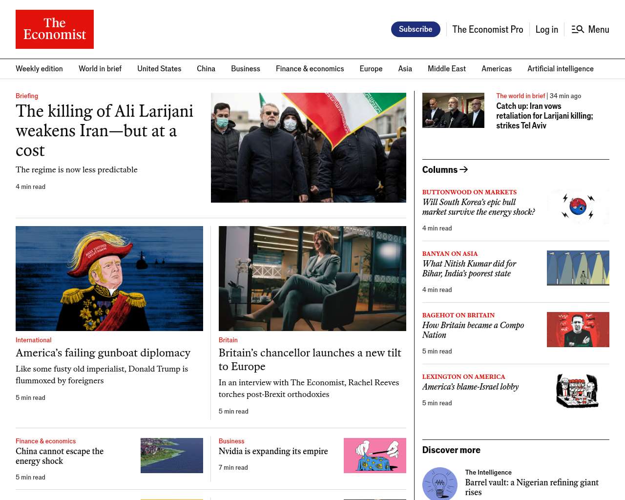625x500 pixels.
Task: Open the Trump gunboat illustration
Action: [109, 278]
